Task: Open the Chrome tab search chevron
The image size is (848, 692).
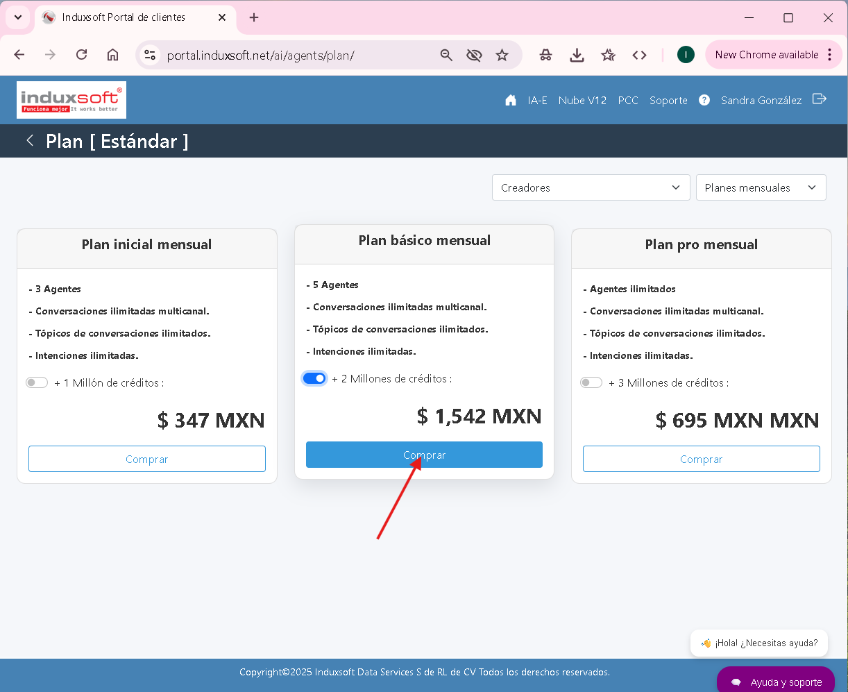Action: [18, 17]
